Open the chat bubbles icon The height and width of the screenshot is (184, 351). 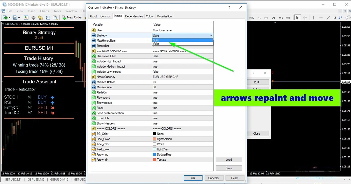348,18
